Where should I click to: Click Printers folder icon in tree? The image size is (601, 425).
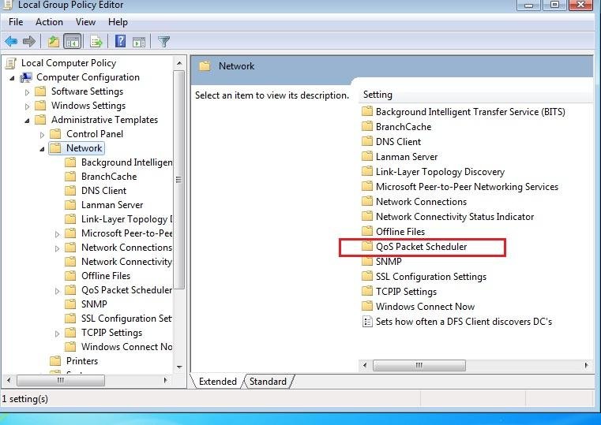[x=55, y=360]
